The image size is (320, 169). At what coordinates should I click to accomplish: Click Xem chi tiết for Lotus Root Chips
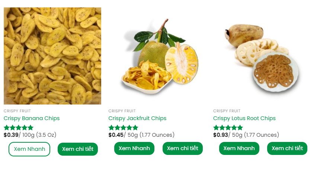pyautogui.click(x=287, y=148)
